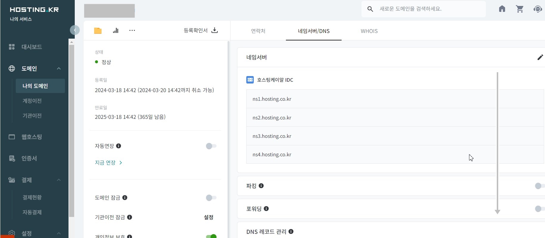Screen dimensions: 545x238
Task: Toggle the 포워딩 switch
Action: coord(540,209)
